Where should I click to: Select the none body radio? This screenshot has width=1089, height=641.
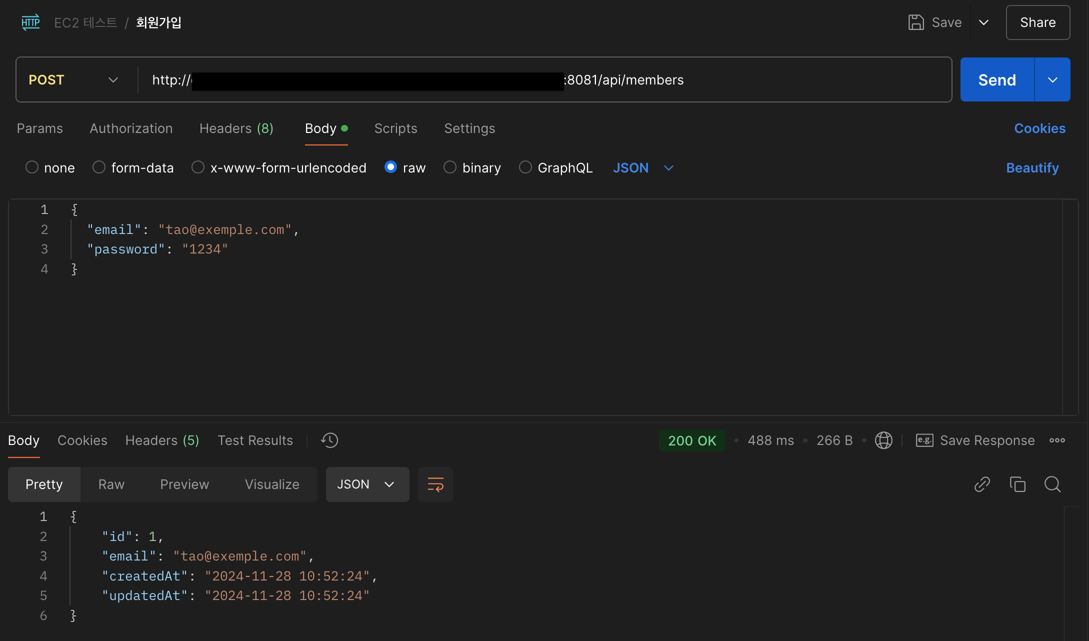pos(32,167)
